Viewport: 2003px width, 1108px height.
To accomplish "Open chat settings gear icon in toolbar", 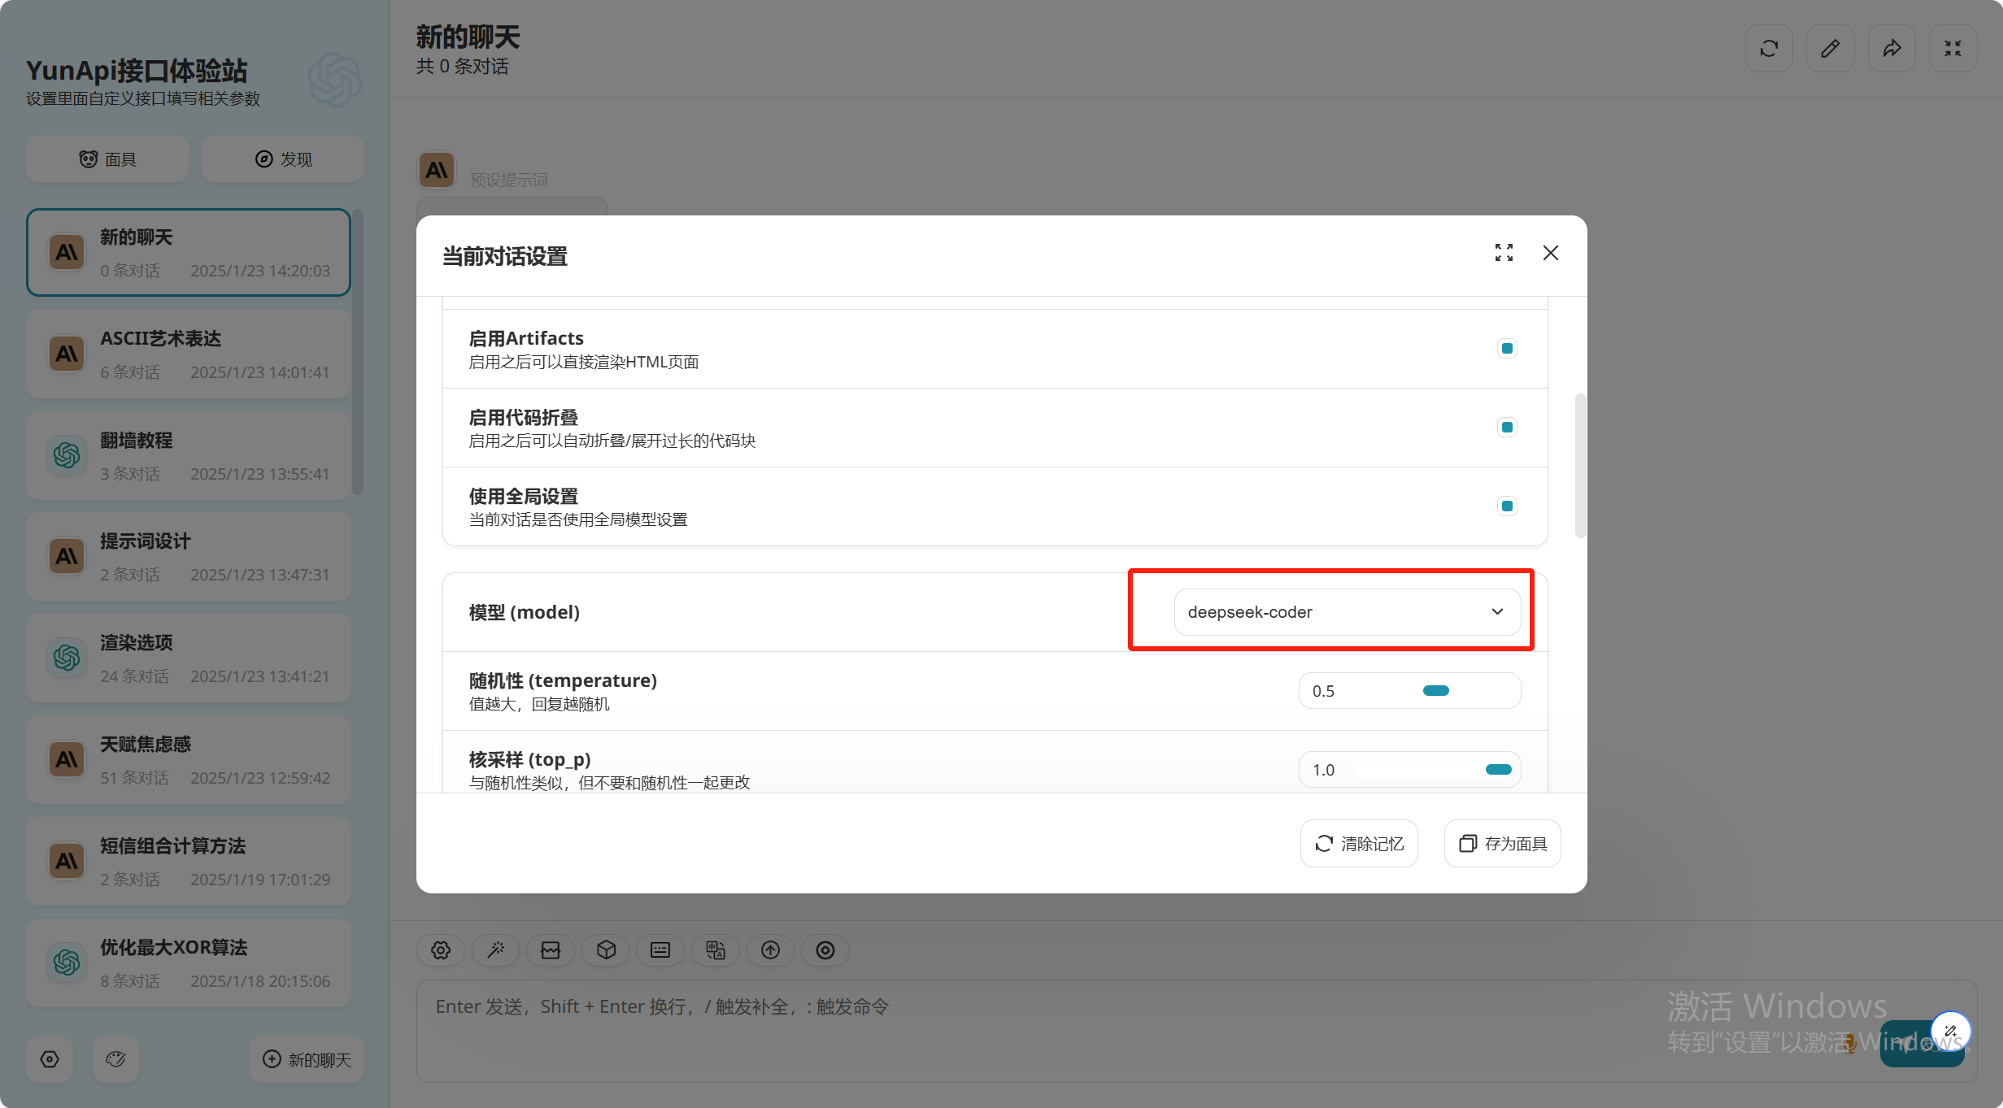I will click(x=441, y=949).
